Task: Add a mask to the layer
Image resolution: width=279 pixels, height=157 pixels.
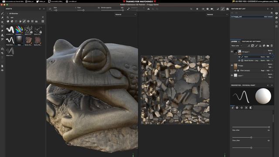Action: click(253, 46)
